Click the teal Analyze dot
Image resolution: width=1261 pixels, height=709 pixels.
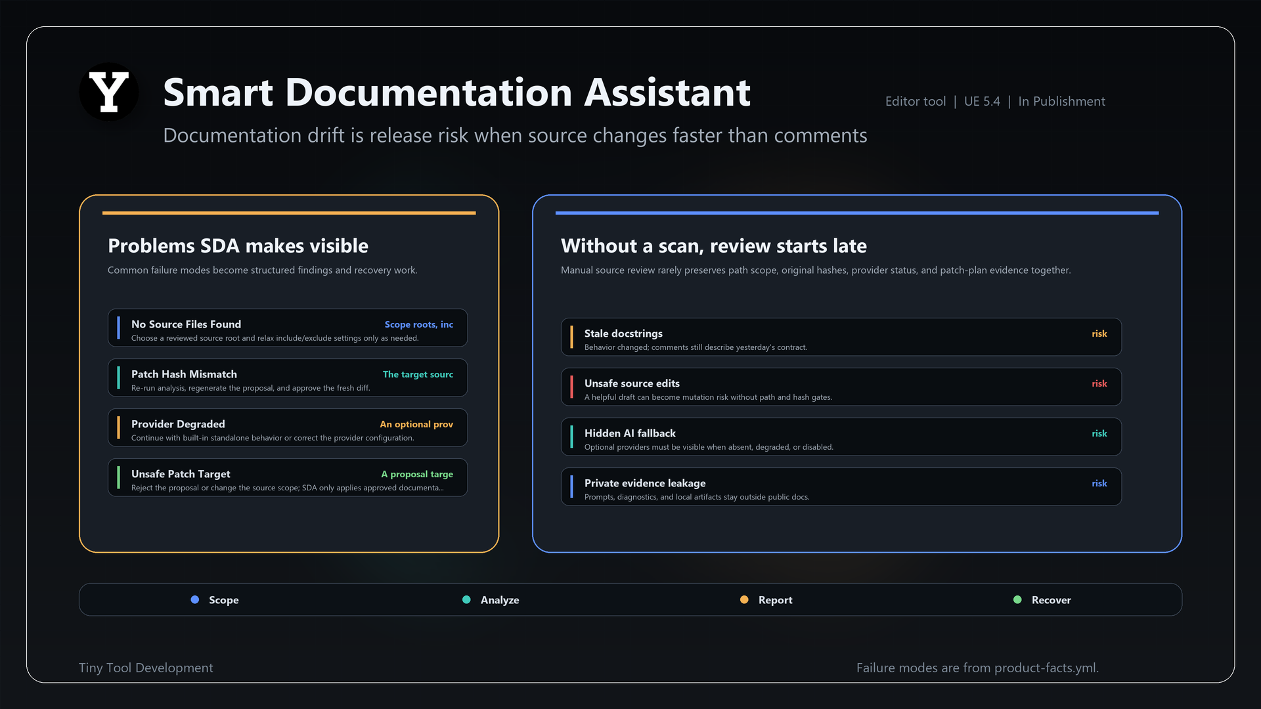click(466, 599)
